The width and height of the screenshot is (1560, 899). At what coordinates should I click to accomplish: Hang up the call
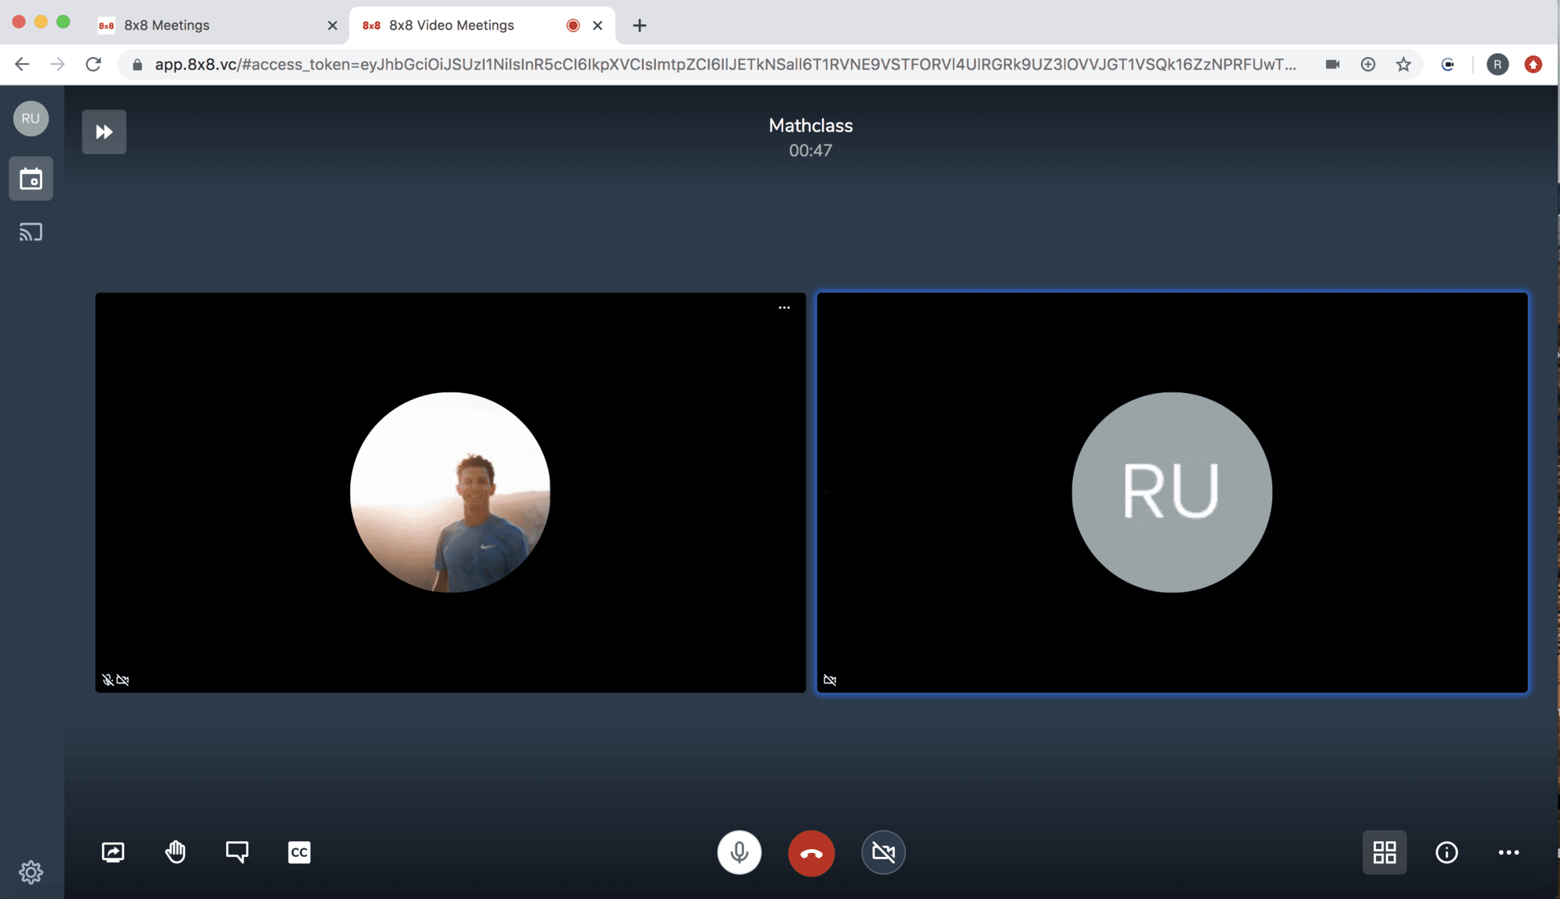pos(811,853)
